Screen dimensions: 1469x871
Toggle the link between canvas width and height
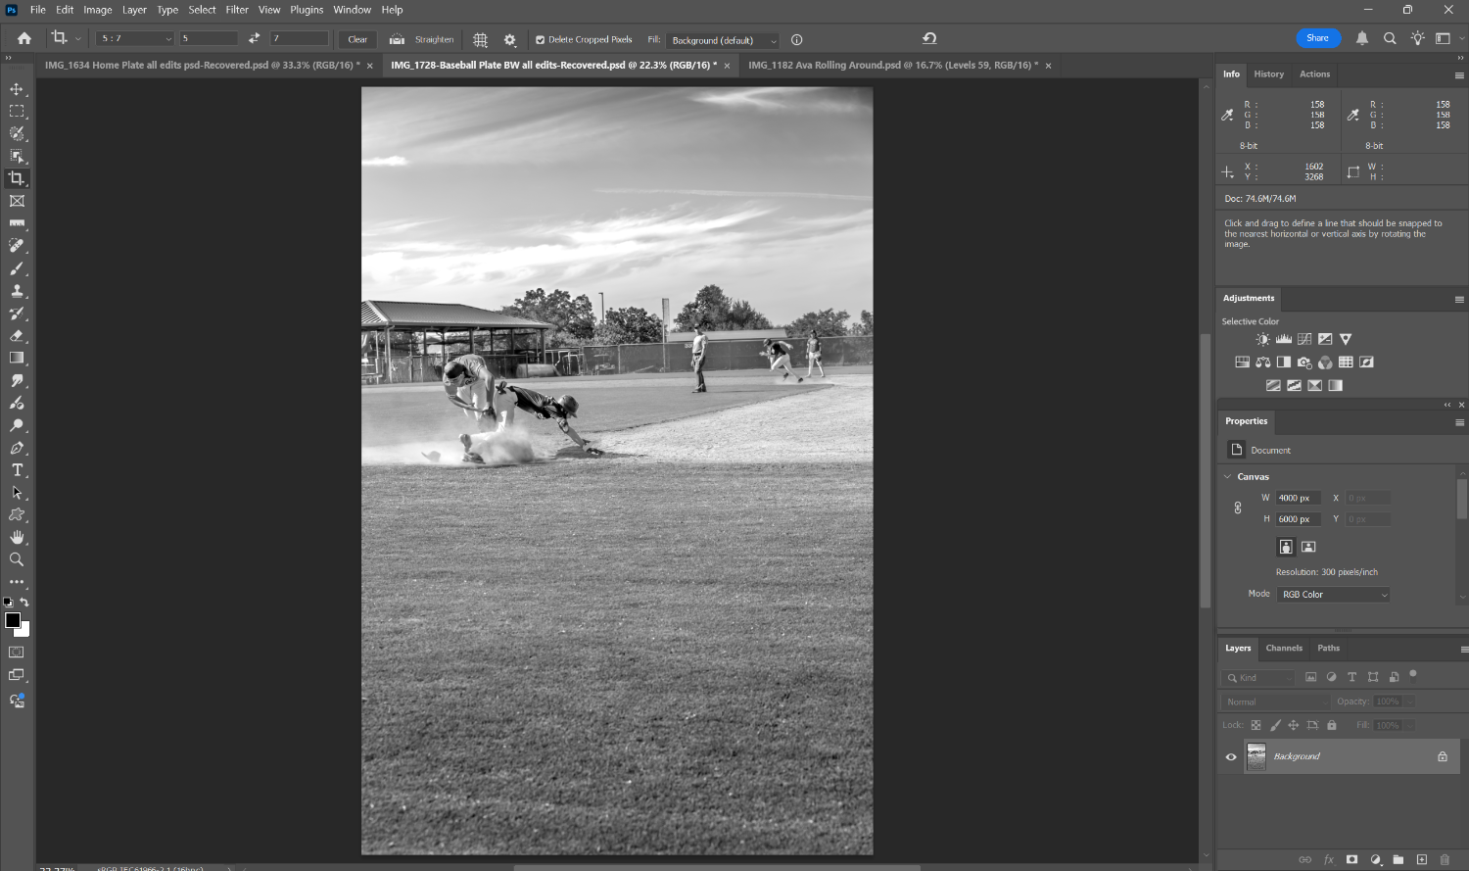click(1238, 508)
